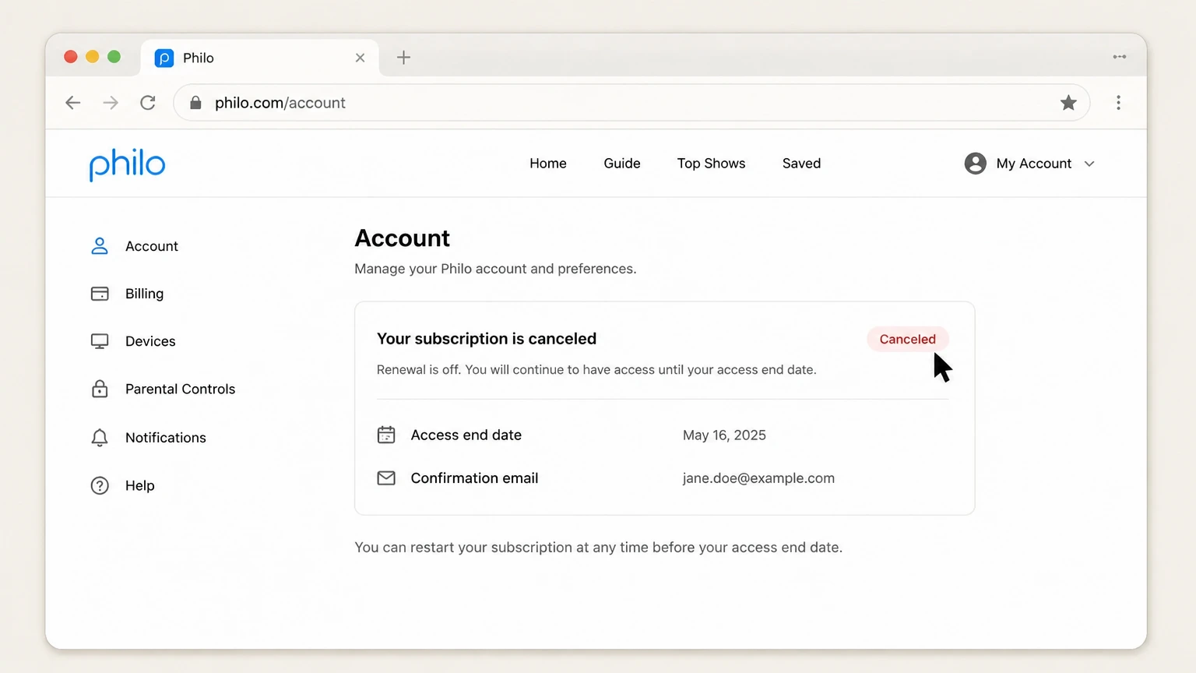Go back with the browser back arrow

click(x=73, y=103)
